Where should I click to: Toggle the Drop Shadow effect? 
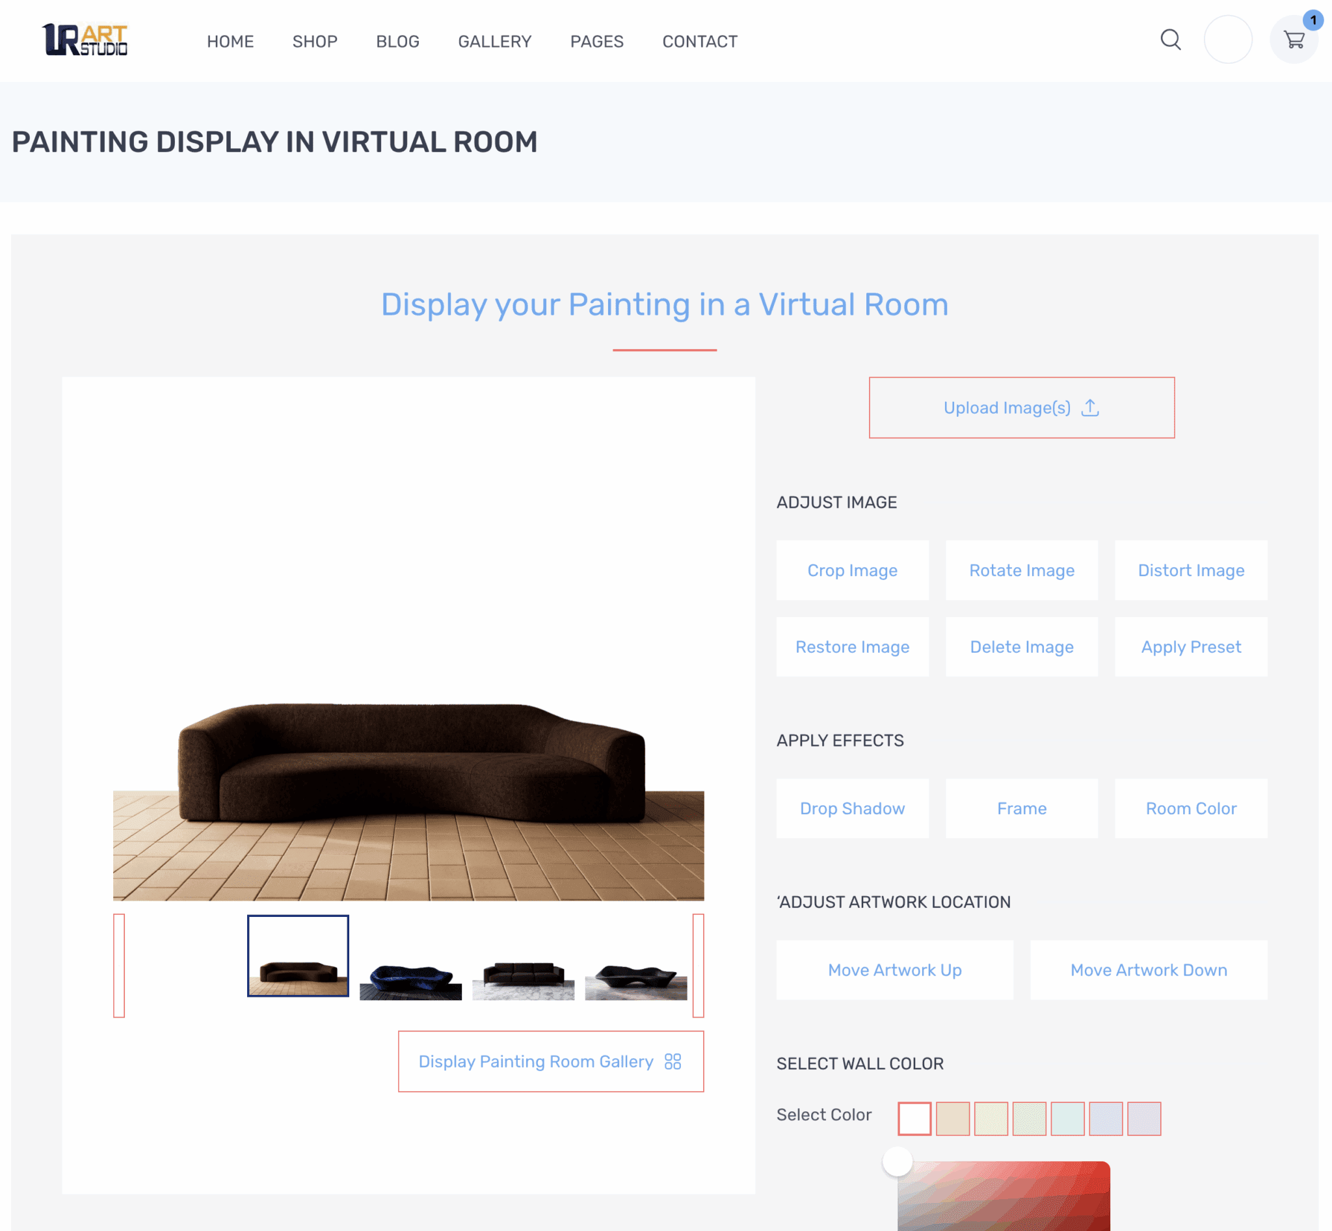[x=851, y=808]
